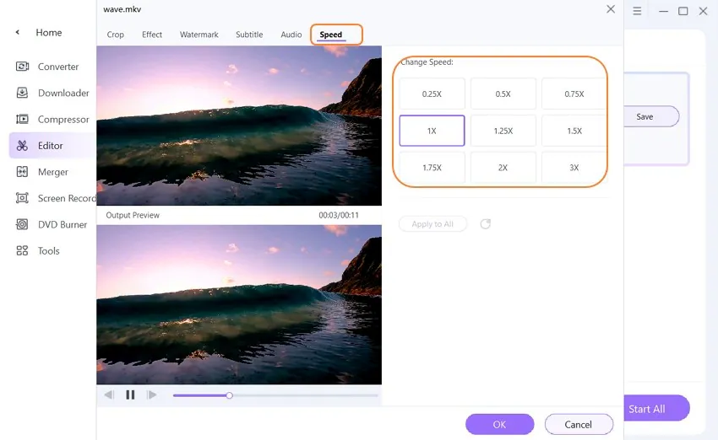Select the Compressor sidebar icon
Viewport: 718px width, 440px height.
coord(22,120)
